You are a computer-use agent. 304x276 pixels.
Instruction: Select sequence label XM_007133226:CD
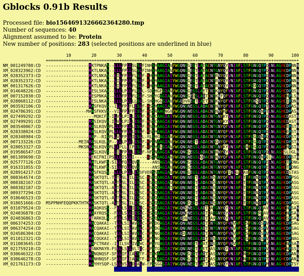21,142
